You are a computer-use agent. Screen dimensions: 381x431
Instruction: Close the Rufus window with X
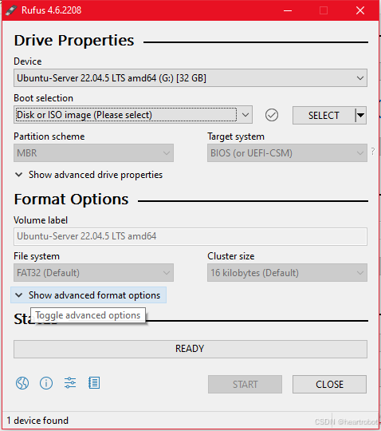click(x=360, y=10)
